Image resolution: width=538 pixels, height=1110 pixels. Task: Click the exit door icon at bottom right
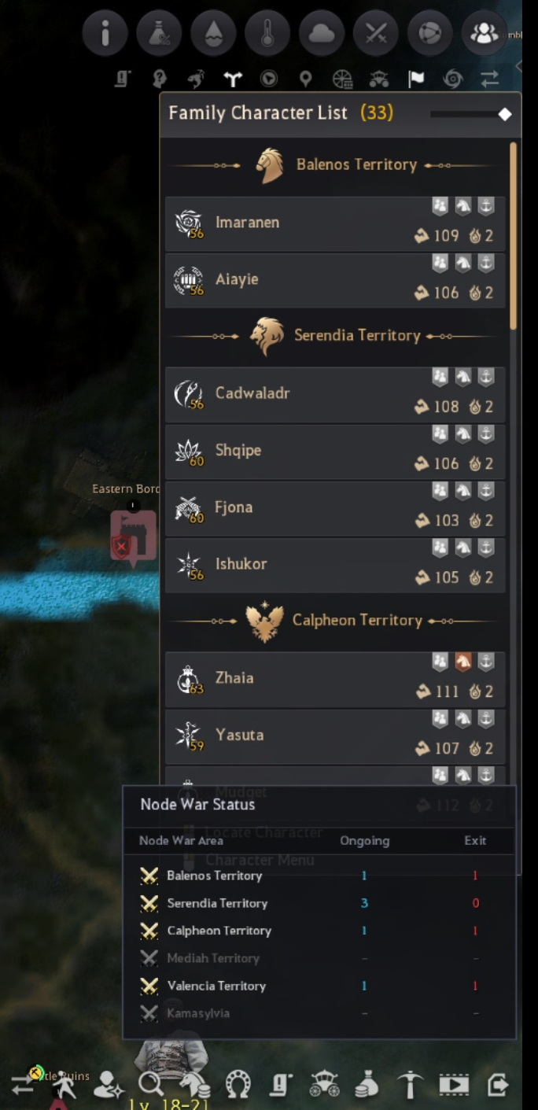[x=498, y=1085]
